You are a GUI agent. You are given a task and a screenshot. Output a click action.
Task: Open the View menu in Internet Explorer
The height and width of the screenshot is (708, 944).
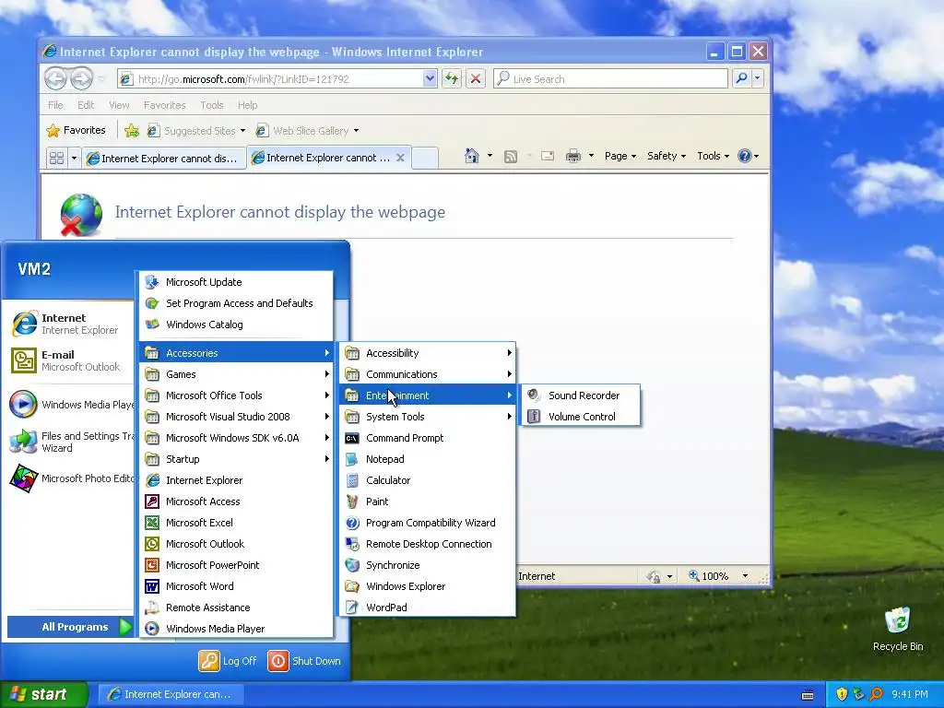pyautogui.click(x=119, y=105)
